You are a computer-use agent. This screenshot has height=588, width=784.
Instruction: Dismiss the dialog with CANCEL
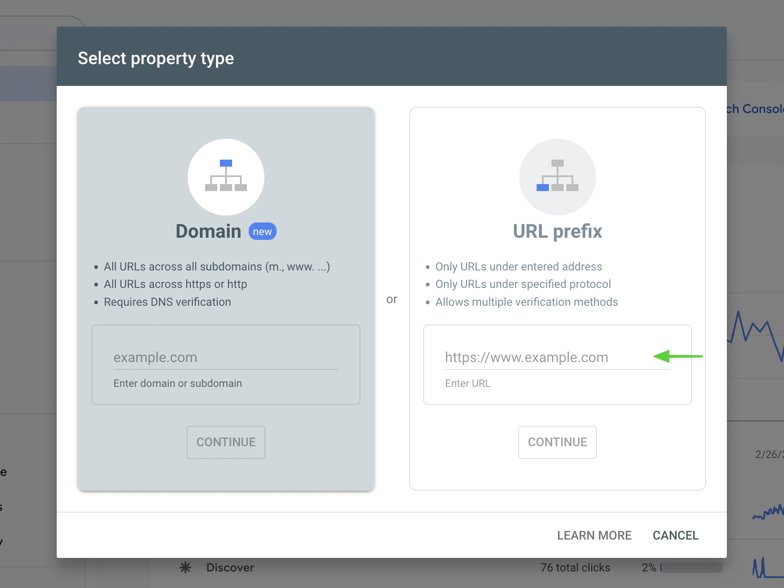coord(675,535)
